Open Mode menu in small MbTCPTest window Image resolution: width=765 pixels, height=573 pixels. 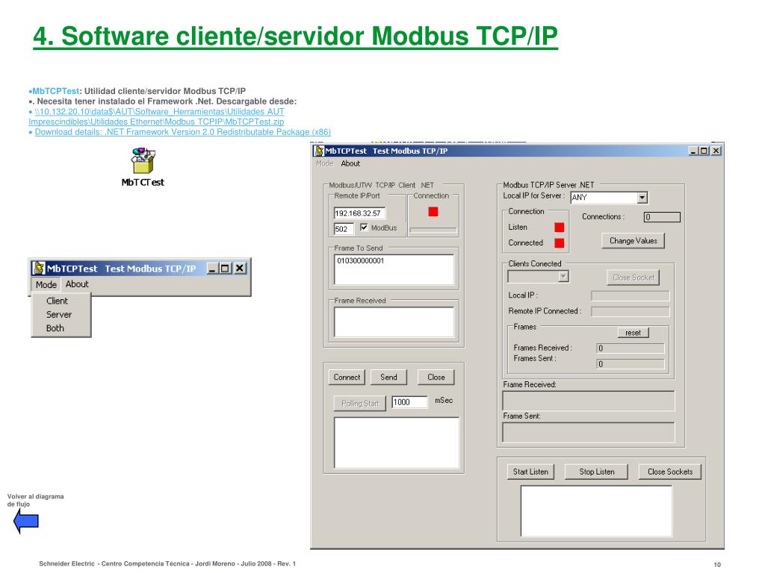[46, 284]
